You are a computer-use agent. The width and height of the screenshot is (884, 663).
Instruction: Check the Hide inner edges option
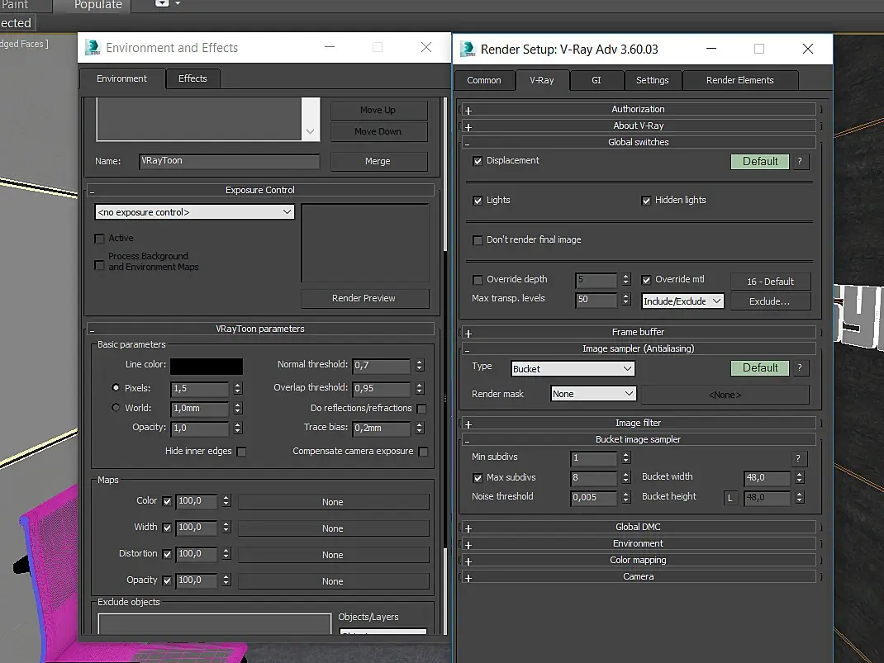click(241, 452)
